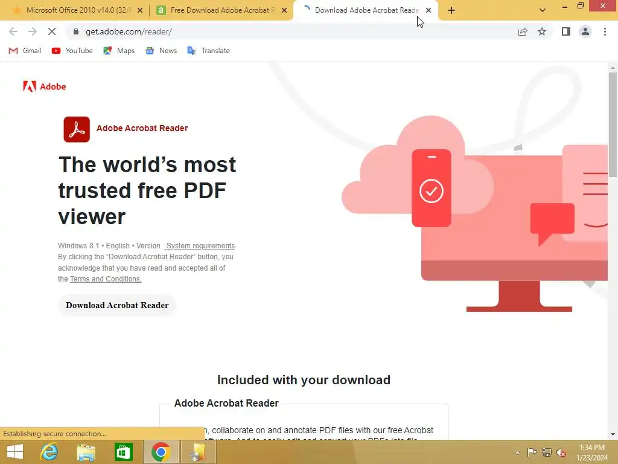Viewport: 618px width, 464px height.
Task: Open Terms and Conditions link
Action: 106,279
